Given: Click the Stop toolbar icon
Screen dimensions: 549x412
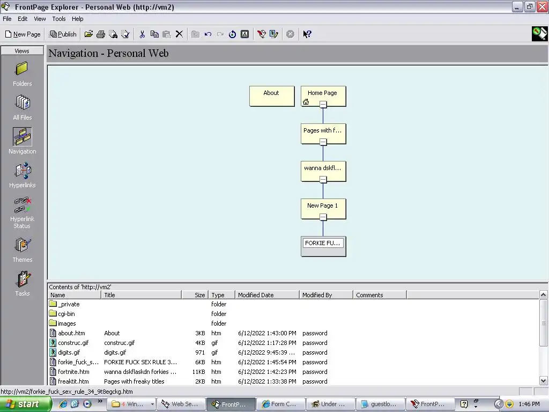Looking at the screenshot, I should point(290,34).
